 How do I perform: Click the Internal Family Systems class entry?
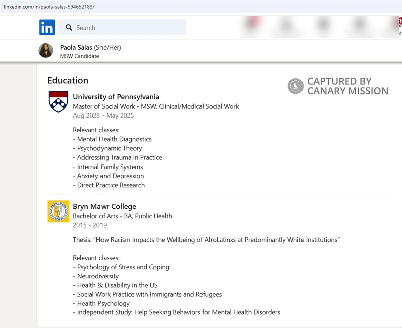108,167
